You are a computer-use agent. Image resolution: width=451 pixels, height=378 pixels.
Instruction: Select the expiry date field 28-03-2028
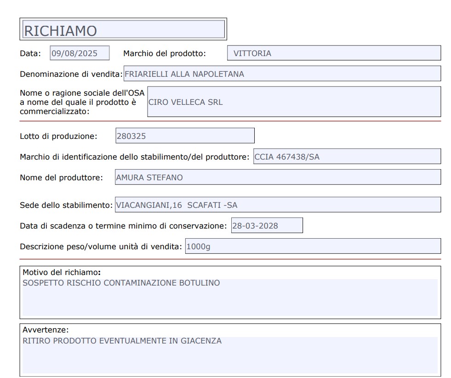coord(267,226)
